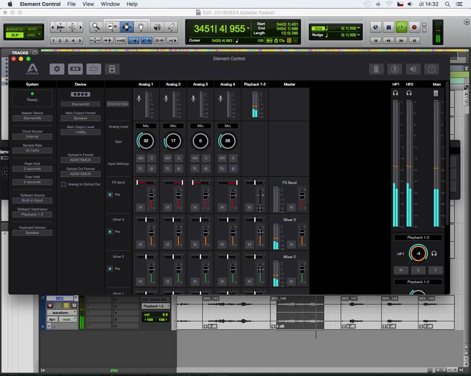Viewport: 471px width, 376px height.
Task: Open the Main Output Level dropdown showing +4dBu
Action: (81, 132)
